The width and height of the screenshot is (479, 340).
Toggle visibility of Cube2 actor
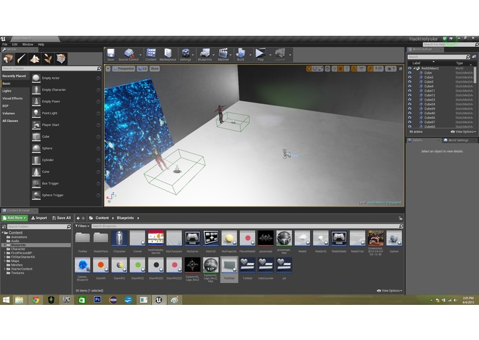[x=409, y=78]
